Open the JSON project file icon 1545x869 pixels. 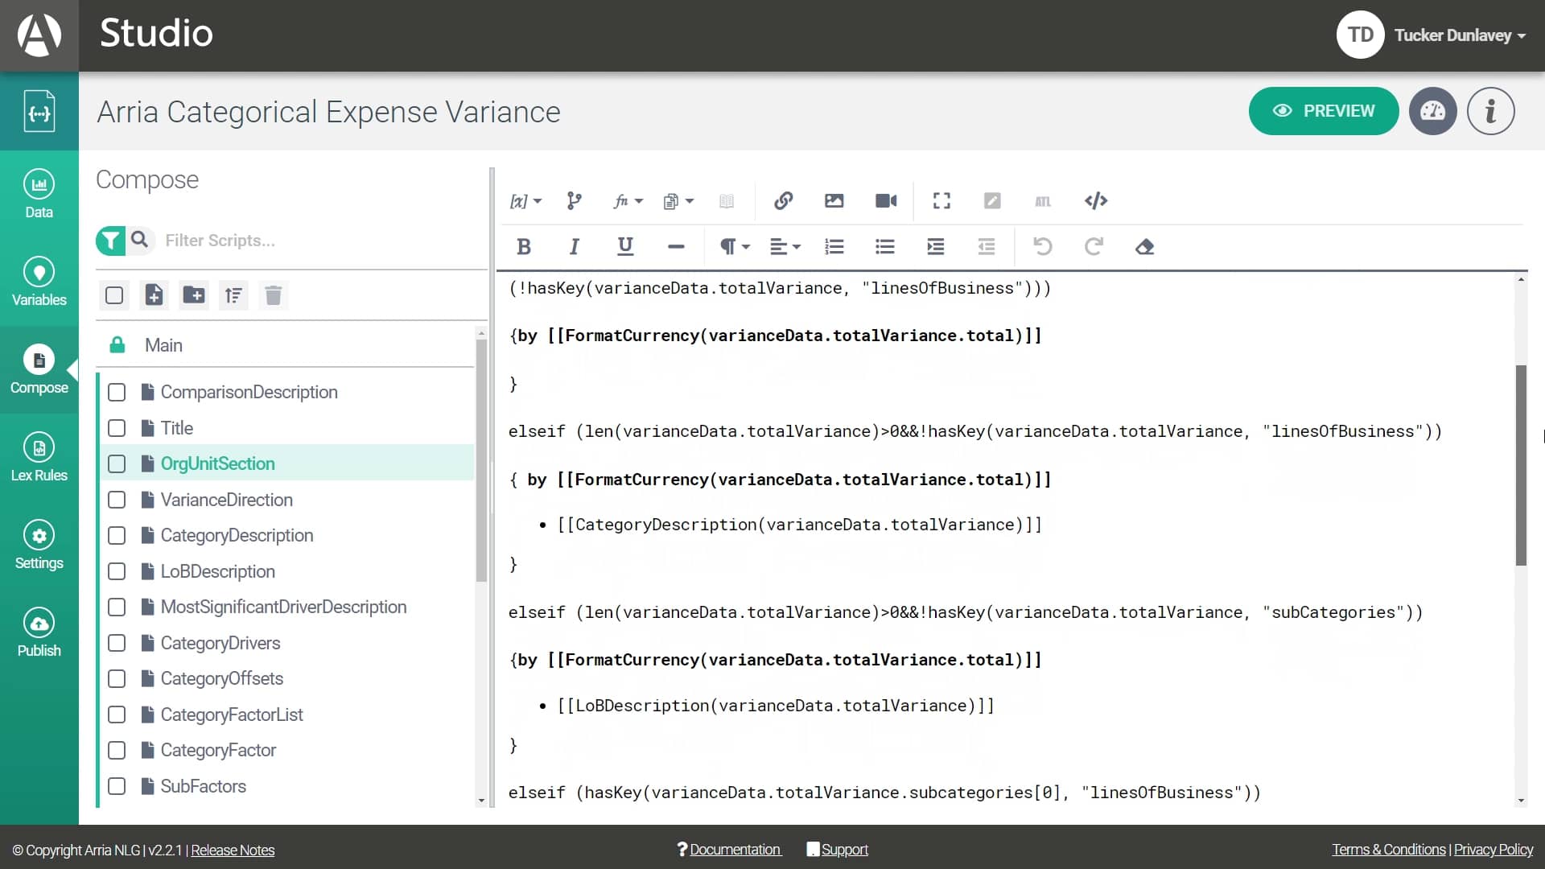click(39, 111)
